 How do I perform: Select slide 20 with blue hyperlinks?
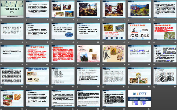pos(139,54)
